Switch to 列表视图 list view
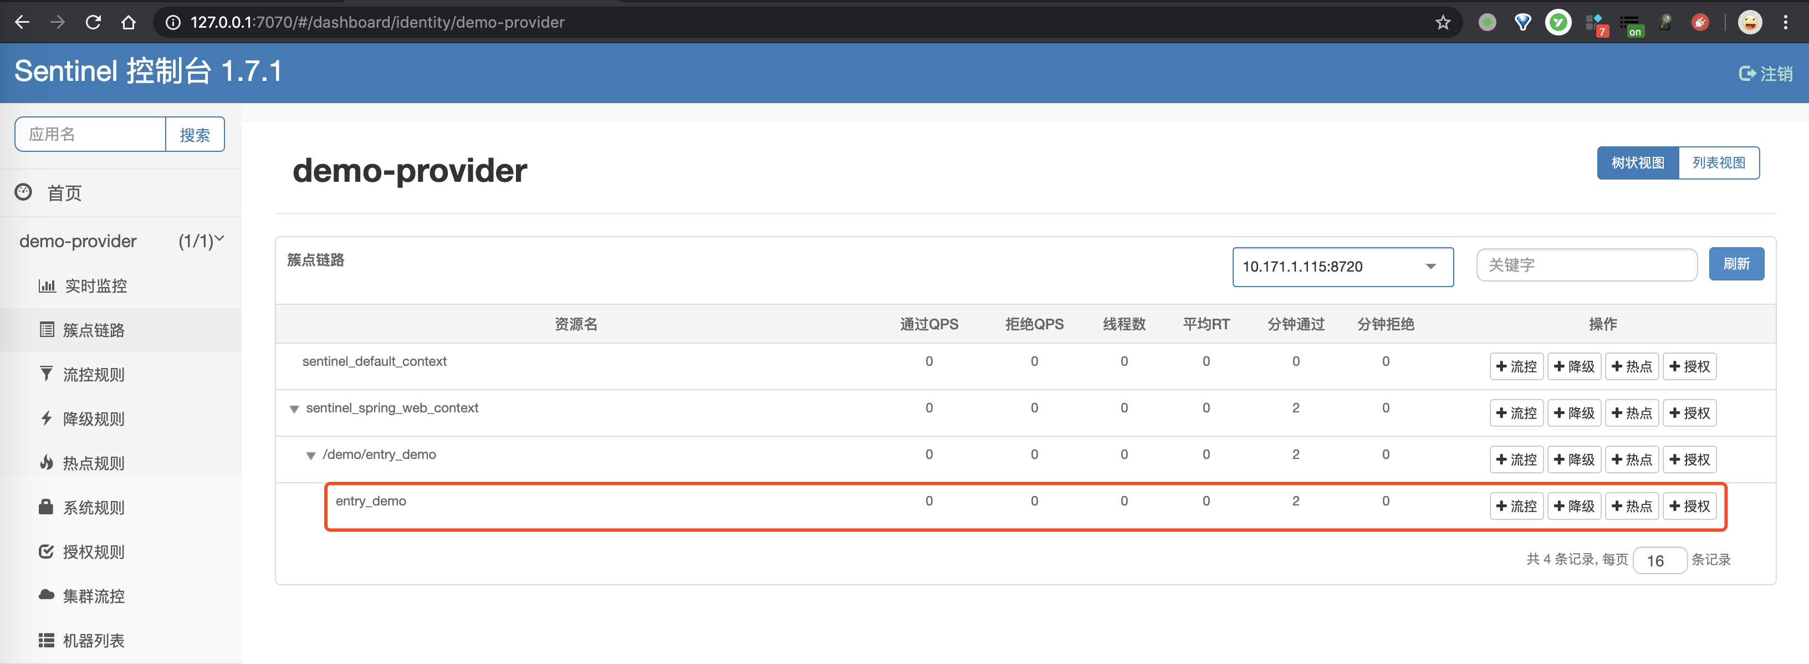Image resolution: width=1809 pixels, height=664 pixels. tap(1719, 162)
